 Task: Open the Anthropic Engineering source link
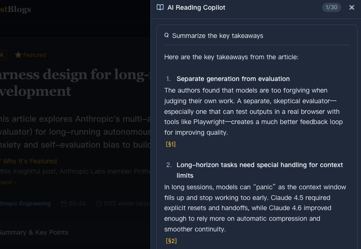25,204
